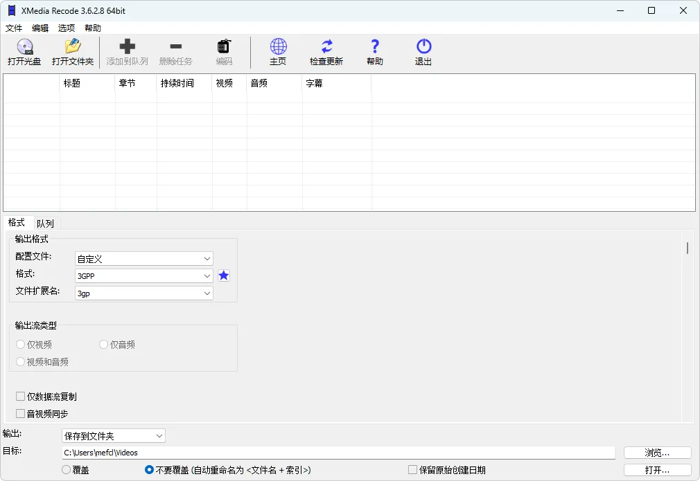Open the 格式 dropdown showing 3GPP
This screenshot has height=481, width=700.
[143, 276]
